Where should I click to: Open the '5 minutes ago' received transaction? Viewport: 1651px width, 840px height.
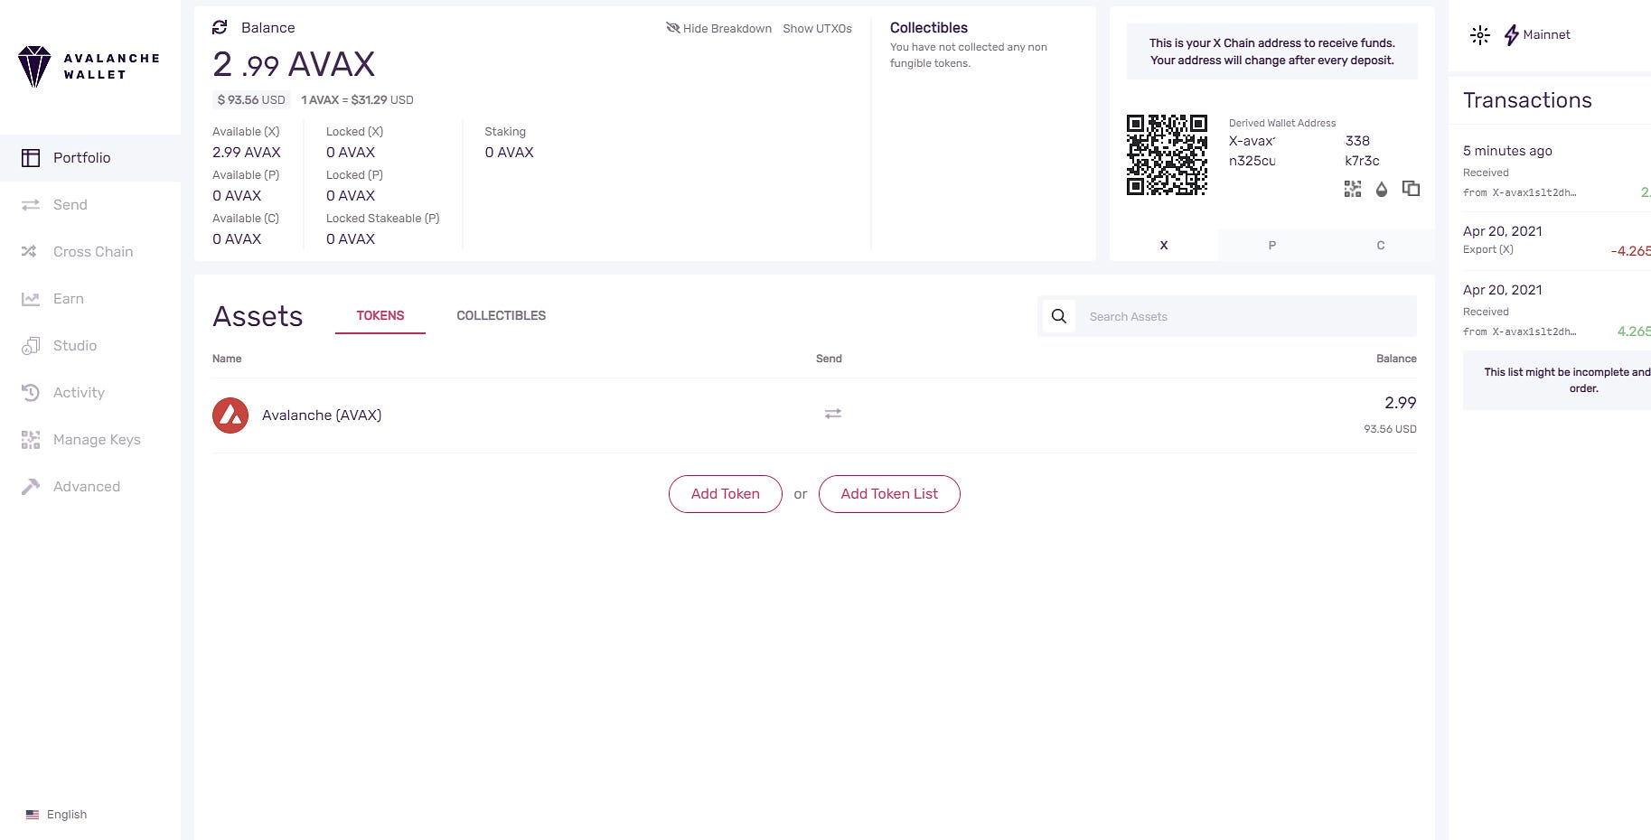pos(1557,172)
